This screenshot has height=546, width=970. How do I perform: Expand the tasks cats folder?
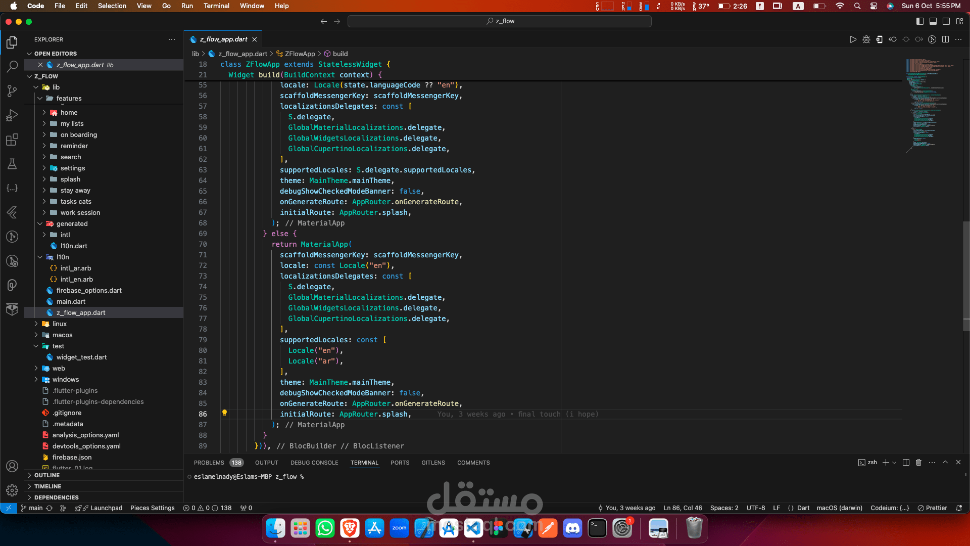tap(76, 201)
